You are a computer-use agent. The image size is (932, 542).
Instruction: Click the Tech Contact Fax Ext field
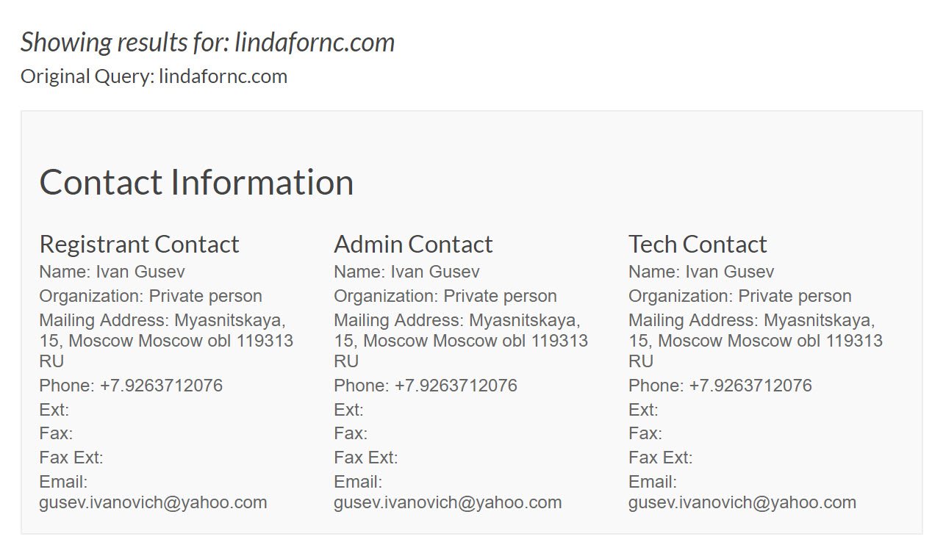(661, 458)
